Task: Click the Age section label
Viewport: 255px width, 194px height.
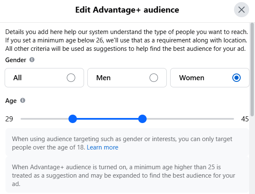Action: (11, 101)
